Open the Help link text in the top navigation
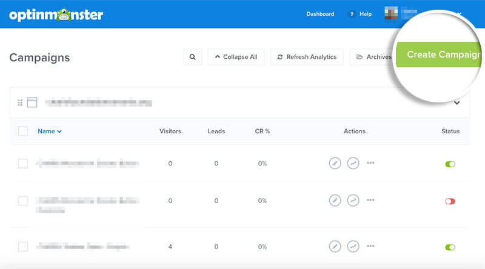 point(366,14)
